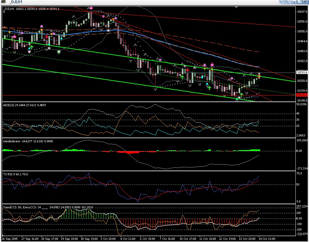
Task: Click the 257.2294 TrendCCI scale value
Action: click(302, 207)
